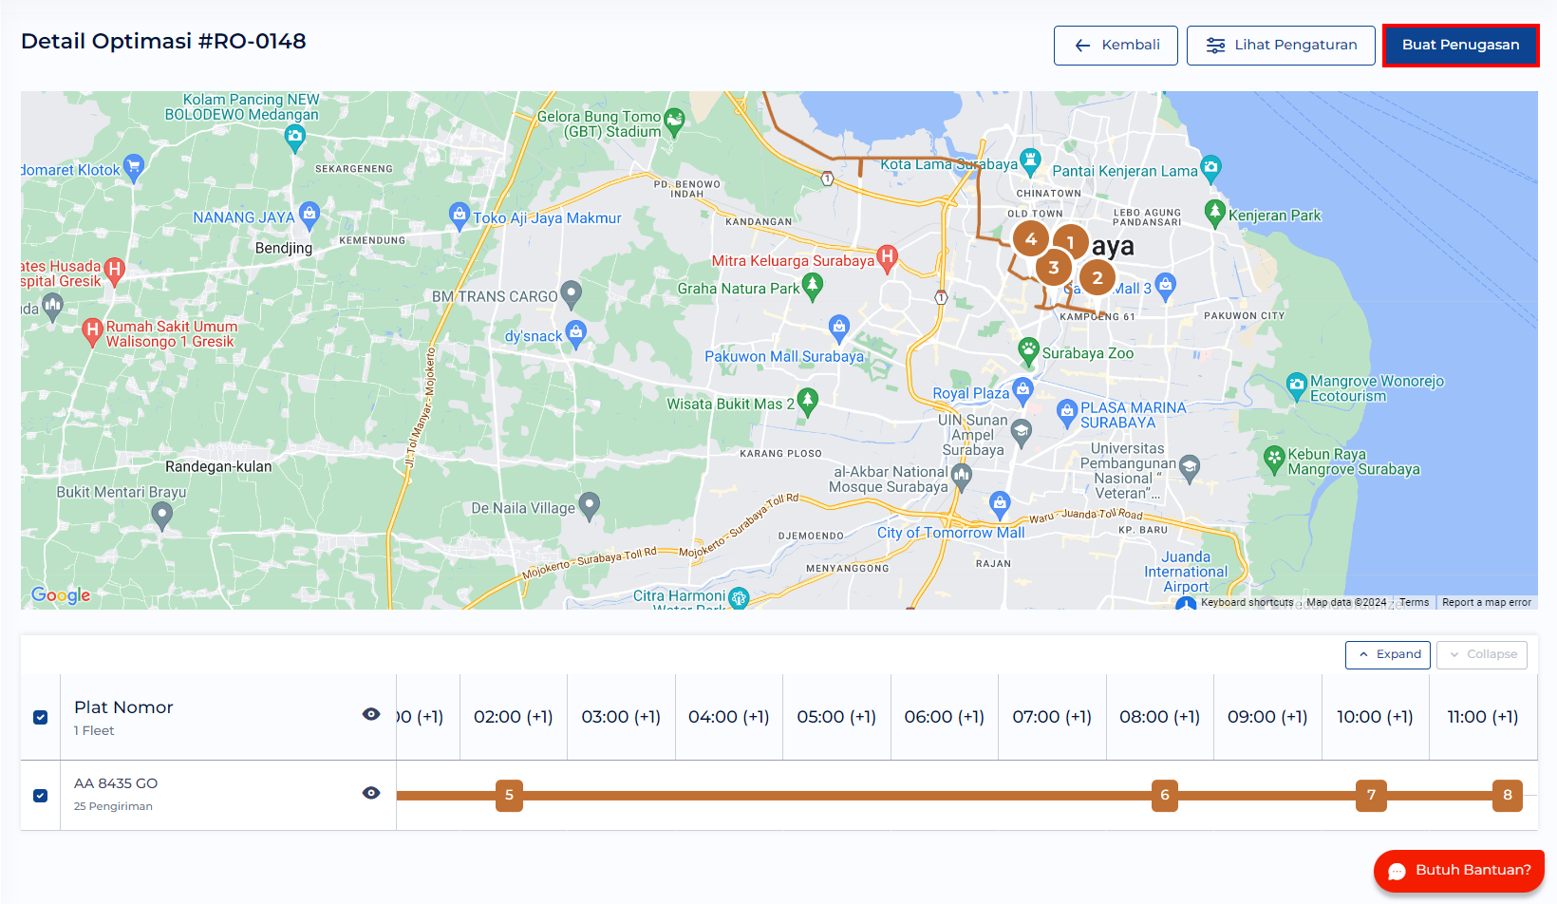Click Royal Plaza shopping pin
This screenshot has height=904, width=1557.
pyautogui.click(x=1022, y=390)
